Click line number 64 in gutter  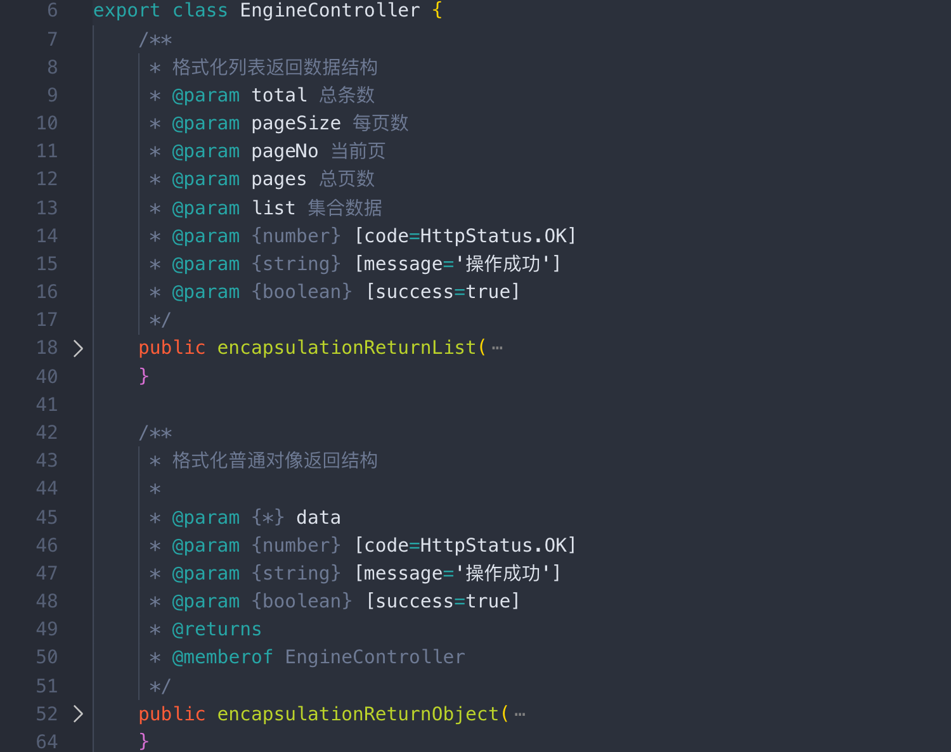coord(47,742)
